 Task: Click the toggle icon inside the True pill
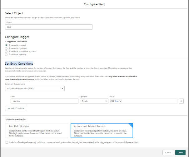[x=112, y=101]
